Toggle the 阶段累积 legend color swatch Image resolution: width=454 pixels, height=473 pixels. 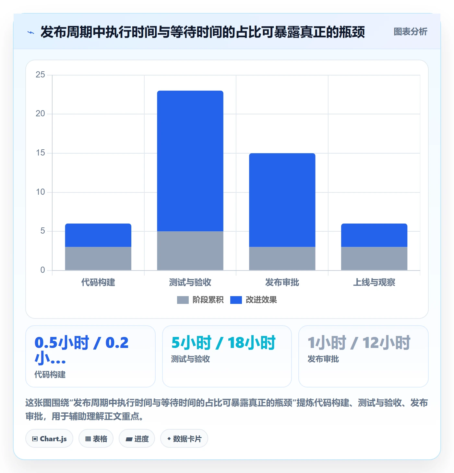183,300
